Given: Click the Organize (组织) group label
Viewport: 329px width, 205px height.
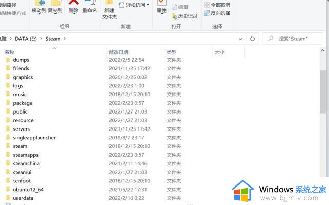Looking at the screenshot, I should [x=64, y=26].
